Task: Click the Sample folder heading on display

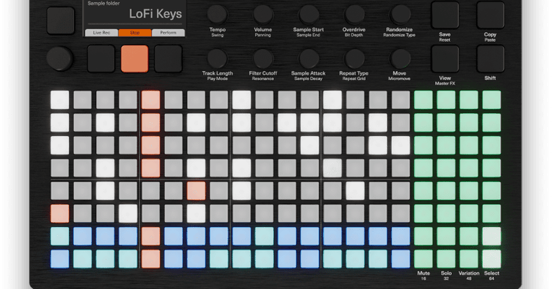Action: tap(103, 3)
